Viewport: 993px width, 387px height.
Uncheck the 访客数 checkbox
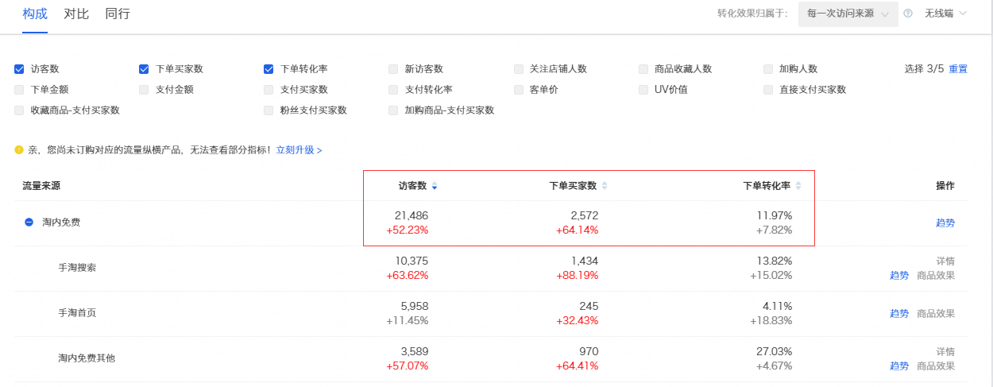pos(19,69)
